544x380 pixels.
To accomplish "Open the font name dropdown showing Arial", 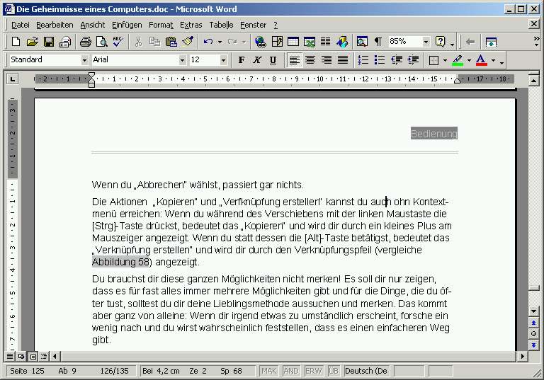I will [182, 60].
